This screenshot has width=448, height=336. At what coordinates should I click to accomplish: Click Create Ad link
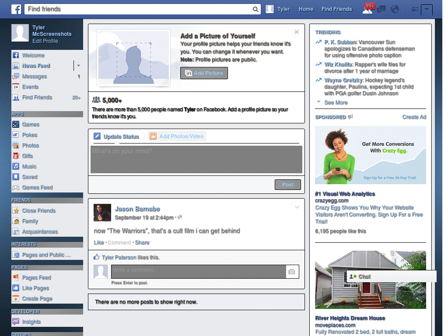[x=414, y=117]
